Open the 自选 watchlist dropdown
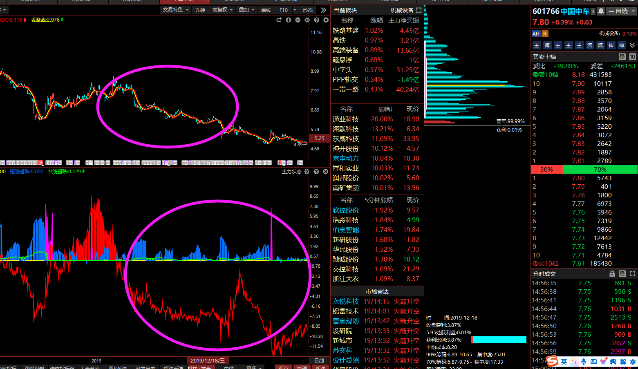The height and width of the screenshot is (369, 638). (621, 11)
